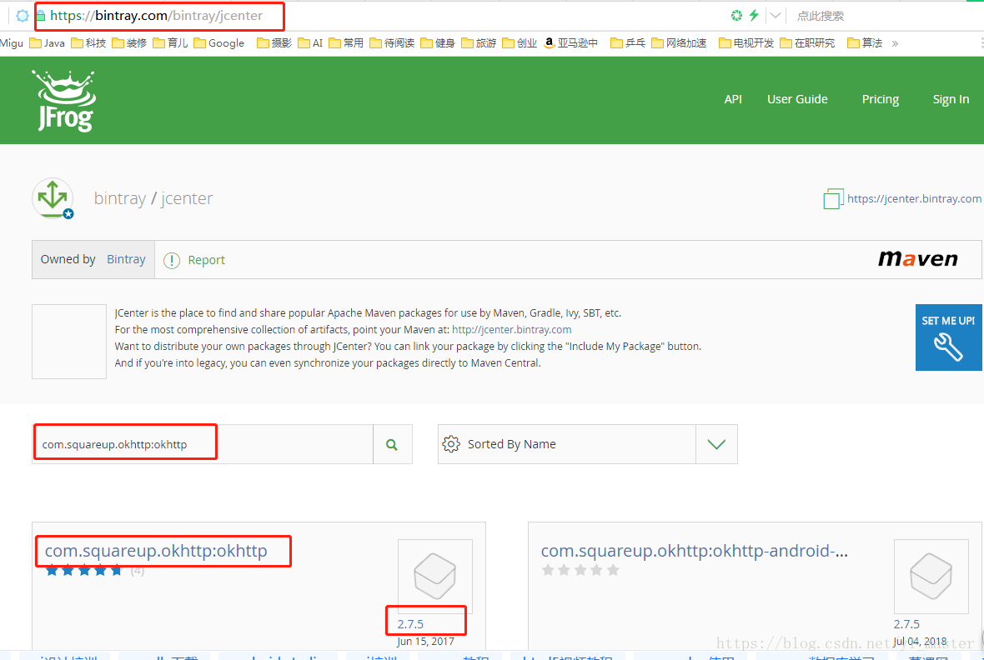This screenshot has height=660, width=984.
Task: Click the green lock icon in address bar
Action: (x=41, y=16)
